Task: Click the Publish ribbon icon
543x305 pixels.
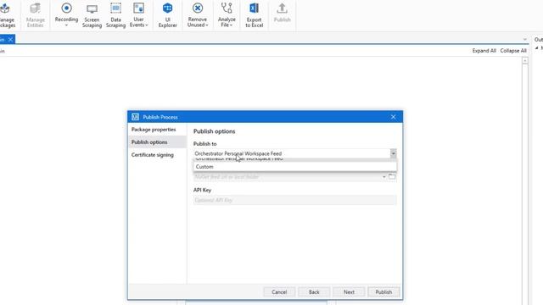Action: point(282,8)
